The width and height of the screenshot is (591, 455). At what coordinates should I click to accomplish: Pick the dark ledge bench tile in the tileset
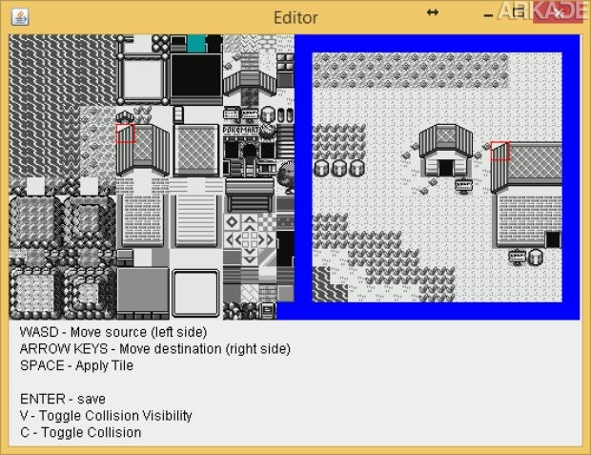pyautogui.click(x=250, y=196)
